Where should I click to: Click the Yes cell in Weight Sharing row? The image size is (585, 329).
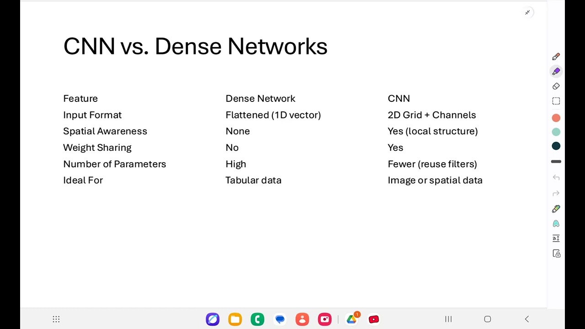[395, 148]
